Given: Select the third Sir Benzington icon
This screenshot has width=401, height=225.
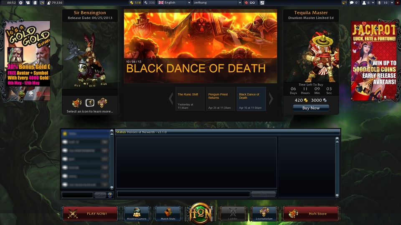Looking at the screenshot, I should pyautogui.click(x=102, y=102).
